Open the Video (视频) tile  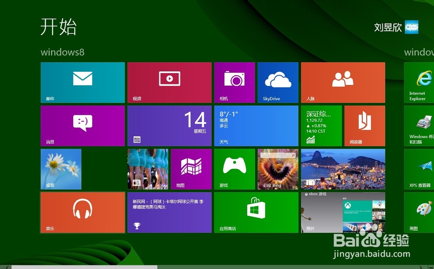pyautogui.click(x=169, y=83)
